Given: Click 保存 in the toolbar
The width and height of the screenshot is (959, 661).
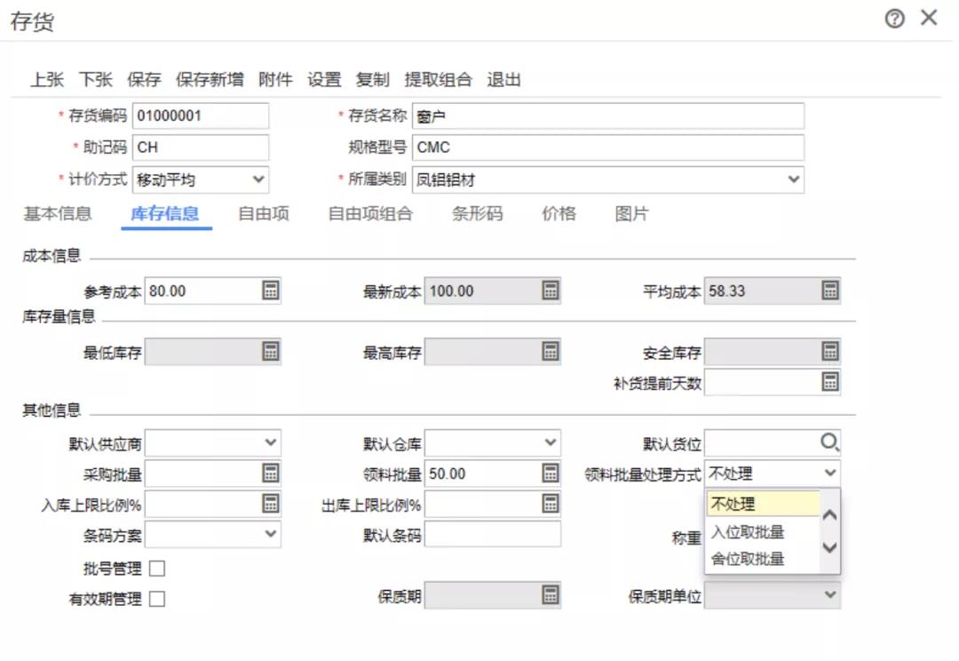Looking at the screenshot, I should [144, 80].
